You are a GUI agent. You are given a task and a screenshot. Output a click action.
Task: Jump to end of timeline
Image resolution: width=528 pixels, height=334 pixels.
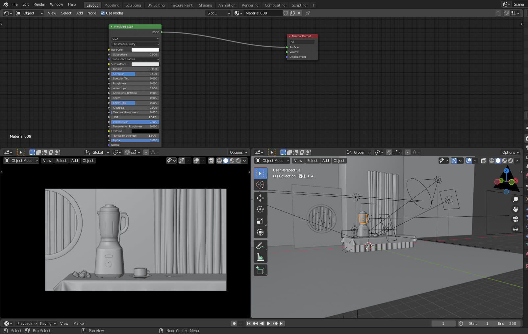tap(282, 323)
